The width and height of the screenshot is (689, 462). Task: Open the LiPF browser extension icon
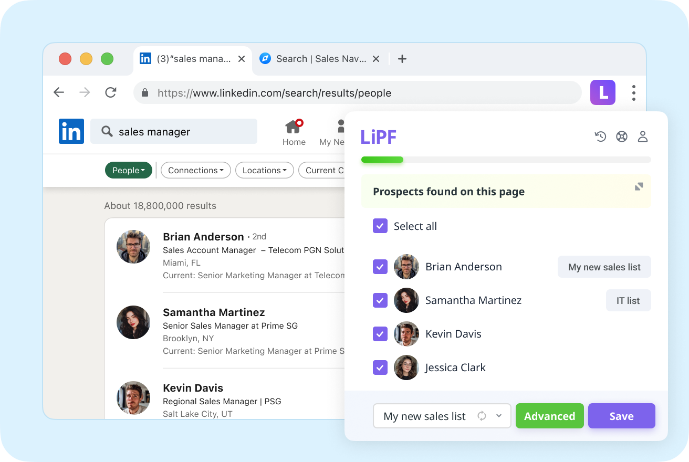(602, 92)
